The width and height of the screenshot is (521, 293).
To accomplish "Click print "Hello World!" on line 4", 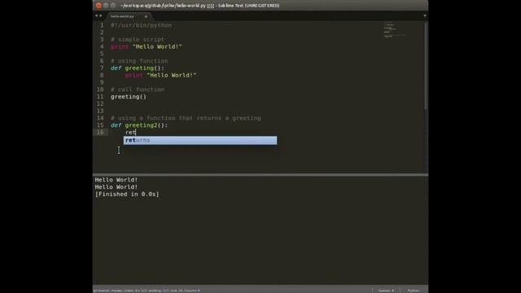I will 147,47.
